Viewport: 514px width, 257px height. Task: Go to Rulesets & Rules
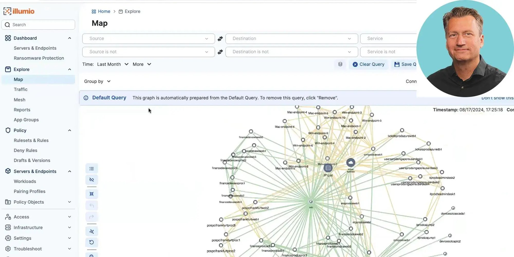[x=31, y=140]
